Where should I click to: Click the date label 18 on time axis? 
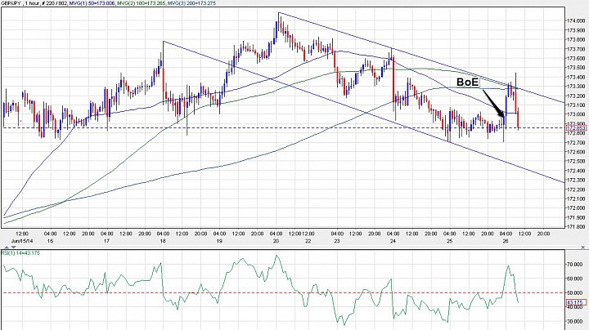163,241
